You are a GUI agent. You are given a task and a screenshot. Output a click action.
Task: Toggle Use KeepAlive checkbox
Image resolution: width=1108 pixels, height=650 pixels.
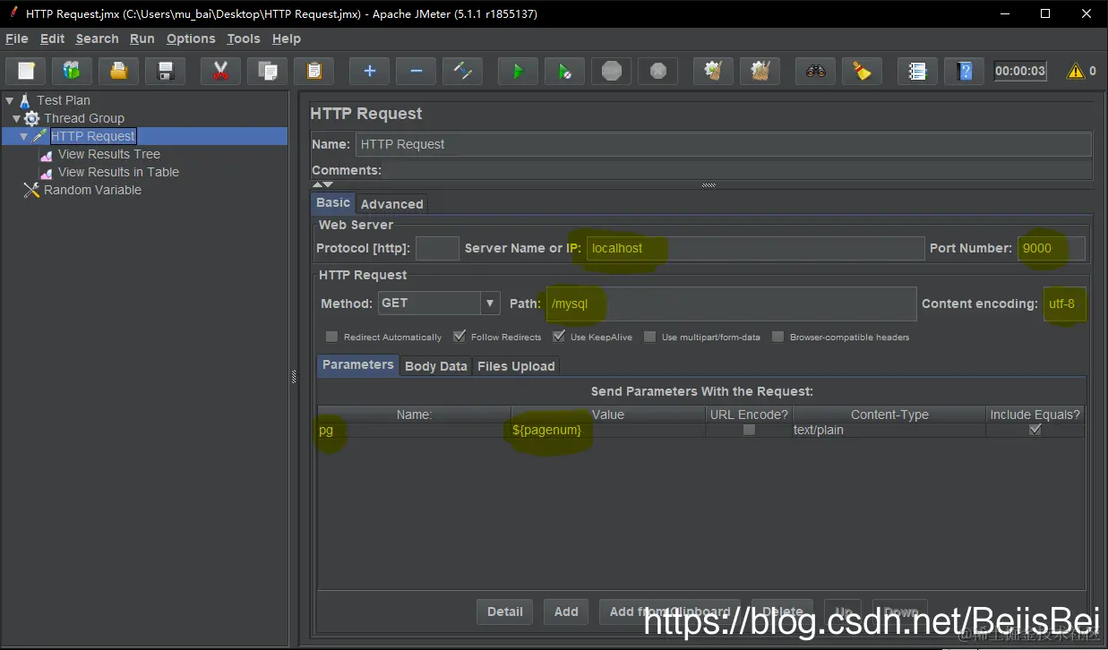click(x=559, y=337)
